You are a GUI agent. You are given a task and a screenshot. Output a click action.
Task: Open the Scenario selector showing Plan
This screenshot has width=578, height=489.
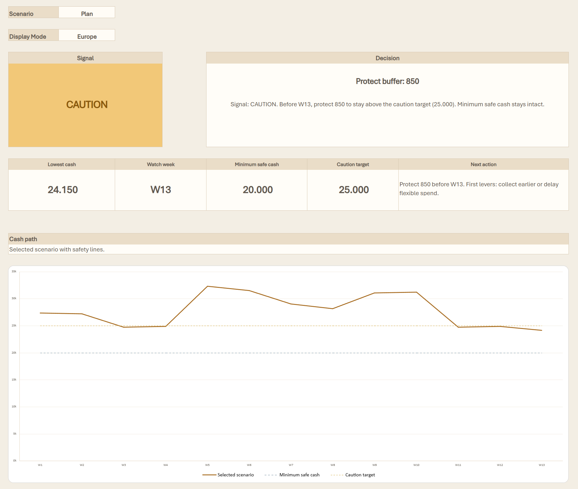[x=87, y=12]
